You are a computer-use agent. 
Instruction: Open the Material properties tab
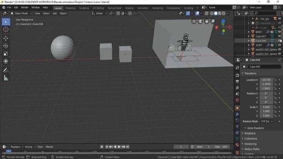(x=237, y=144)
